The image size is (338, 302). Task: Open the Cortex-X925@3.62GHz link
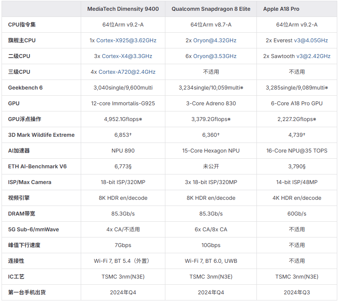coord(127,40)
